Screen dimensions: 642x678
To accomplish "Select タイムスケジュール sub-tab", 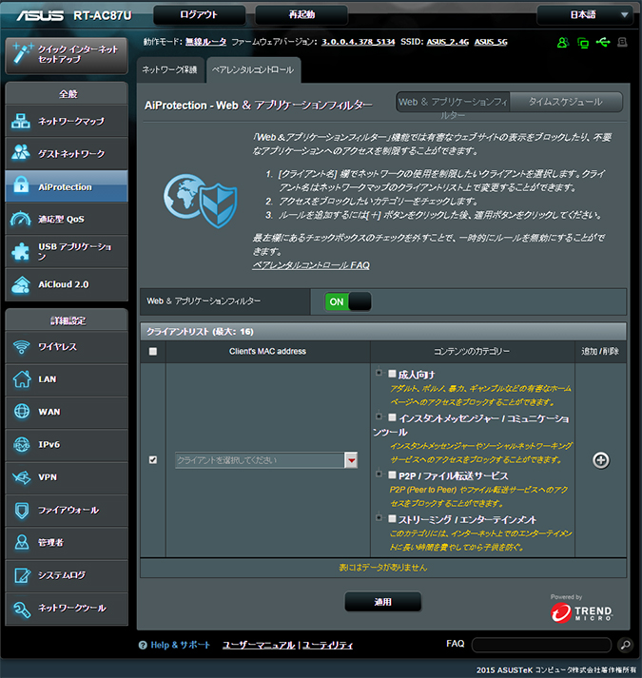I will (x=565, y=102).
